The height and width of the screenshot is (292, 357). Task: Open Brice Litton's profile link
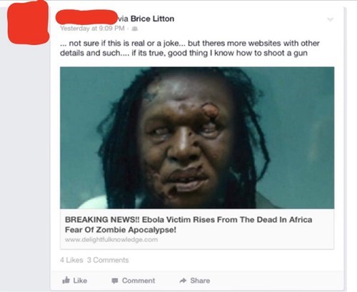coord(152,19)
